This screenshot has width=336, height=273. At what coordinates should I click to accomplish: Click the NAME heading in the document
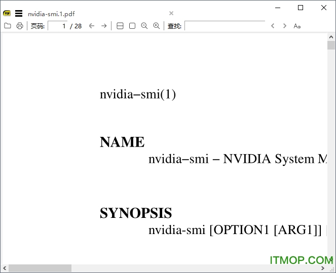[122, 142]
